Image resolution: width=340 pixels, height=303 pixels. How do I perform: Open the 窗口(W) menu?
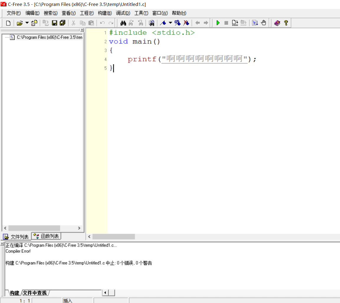pos(160,13)
